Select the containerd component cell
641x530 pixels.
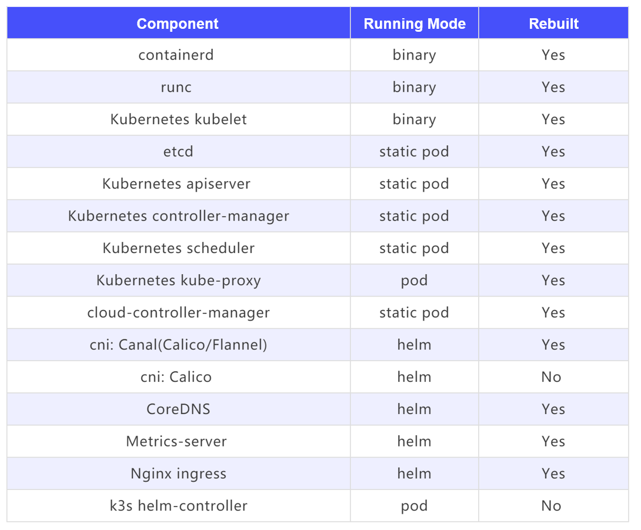[x=176, y=55]
